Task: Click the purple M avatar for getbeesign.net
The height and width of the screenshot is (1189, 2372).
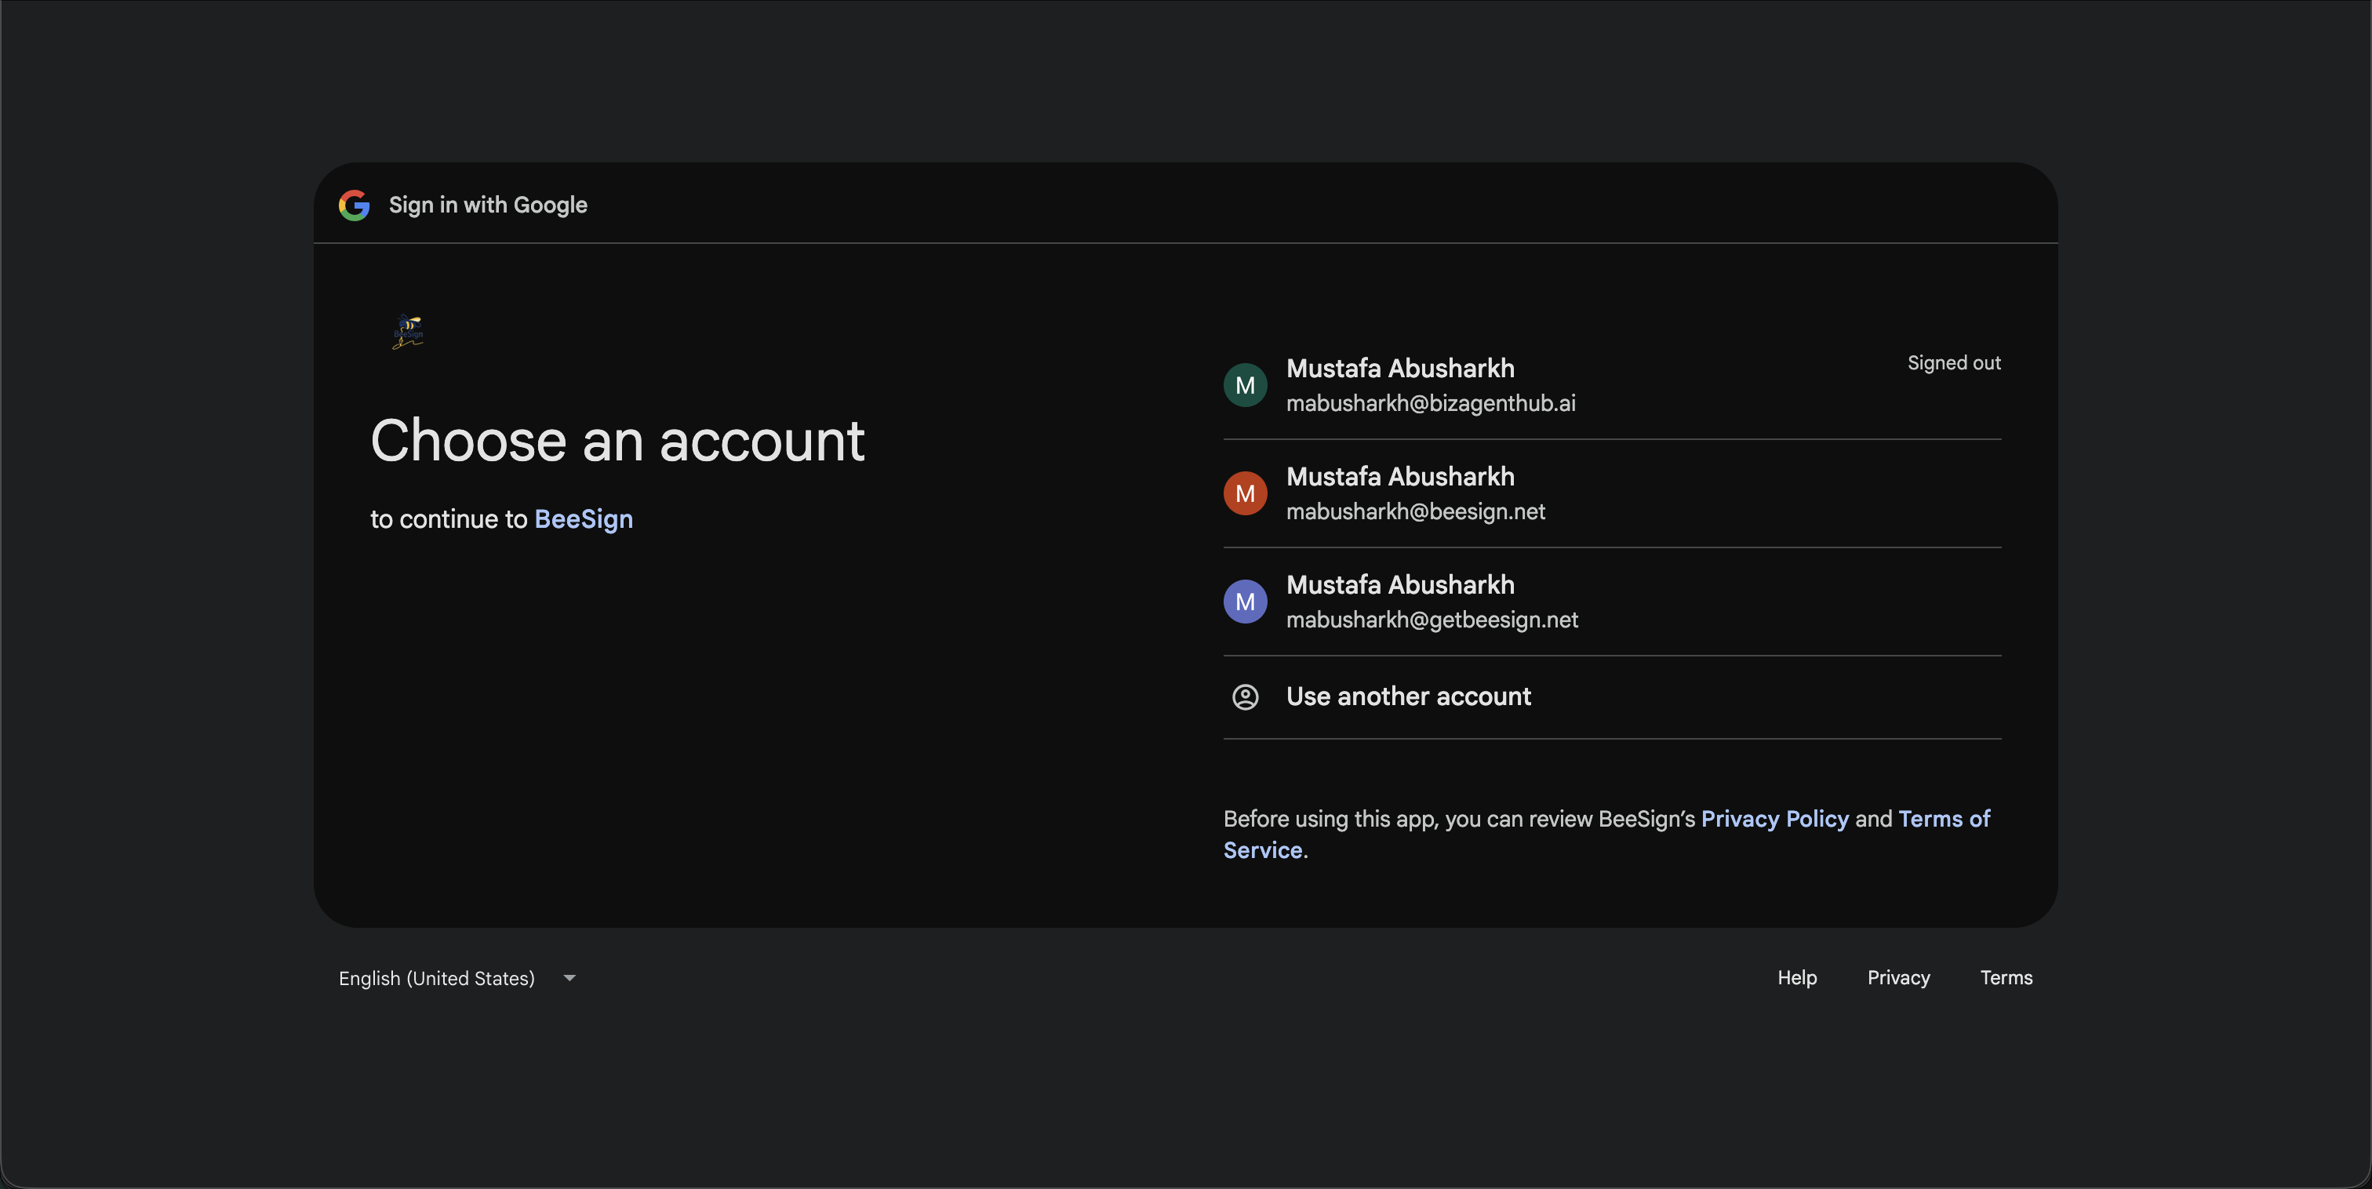Action: (x=1245, y=602)
